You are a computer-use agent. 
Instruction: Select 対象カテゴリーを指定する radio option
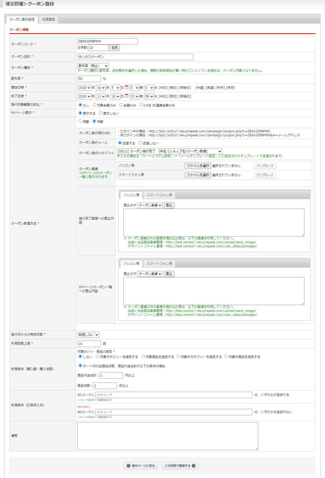coord(98,356)
